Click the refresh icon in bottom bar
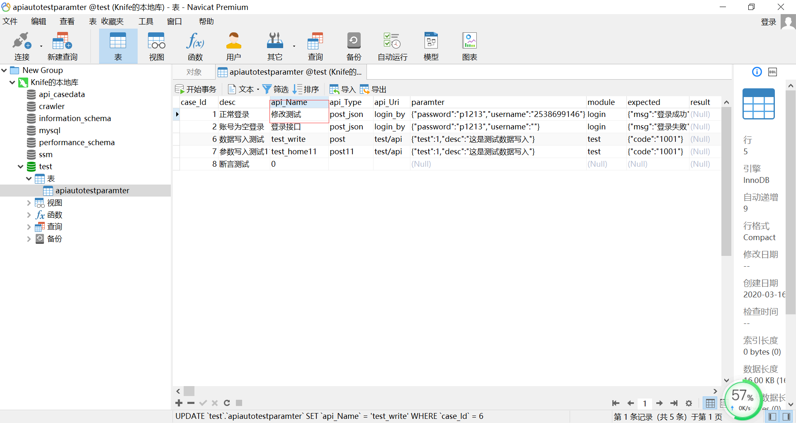Viewport: 796px width, 423px height. coord(227,403)
